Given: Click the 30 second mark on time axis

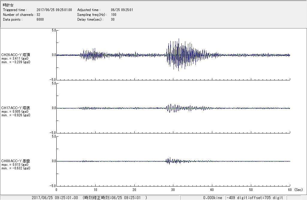Looking at the screenshot, I should coord(173,190).
